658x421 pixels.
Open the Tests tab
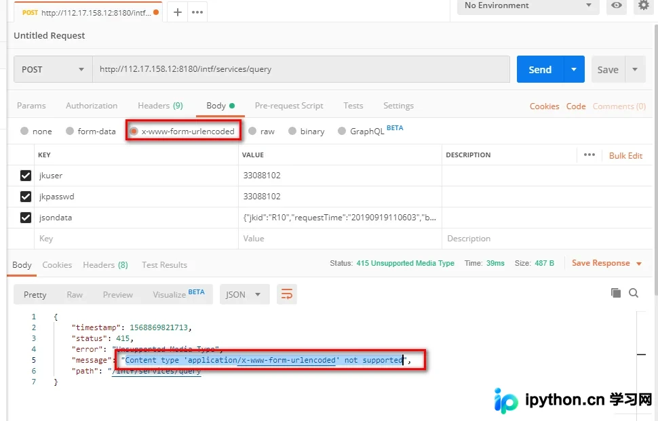353,106
